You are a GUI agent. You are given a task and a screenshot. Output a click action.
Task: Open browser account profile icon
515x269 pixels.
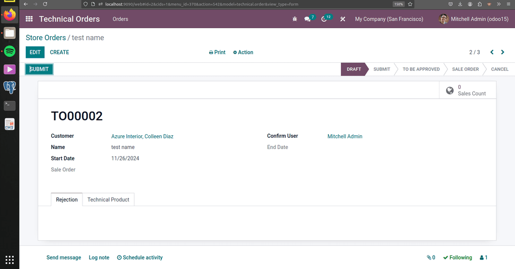point(470,4)
